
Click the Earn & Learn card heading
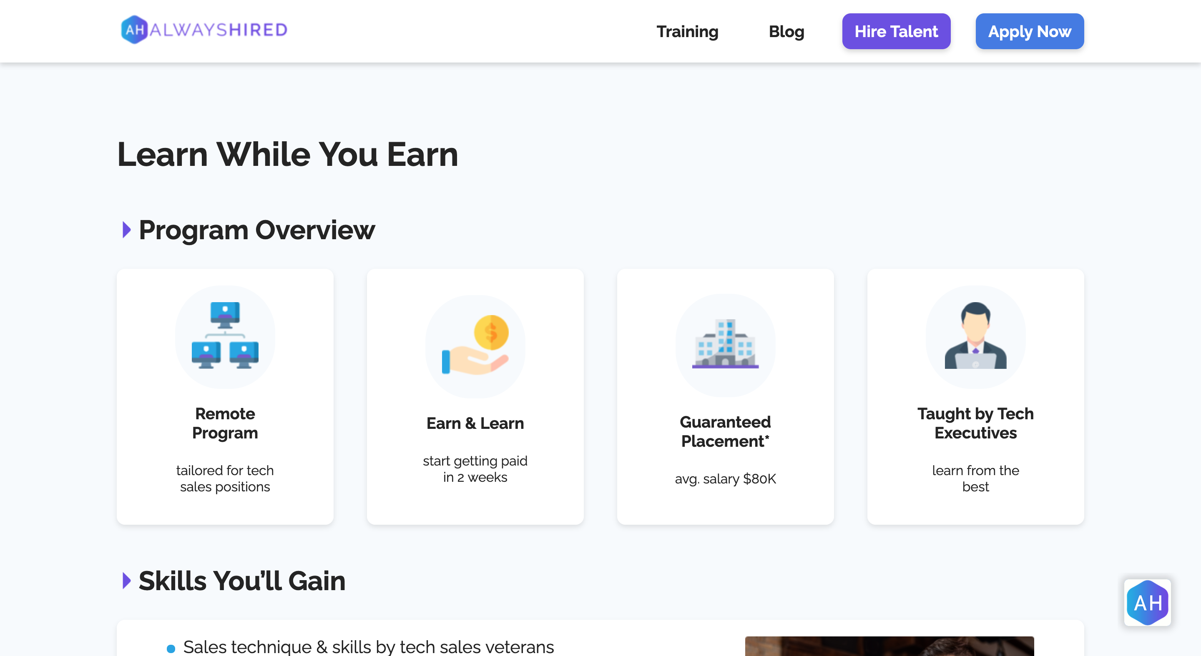point(475,423)
